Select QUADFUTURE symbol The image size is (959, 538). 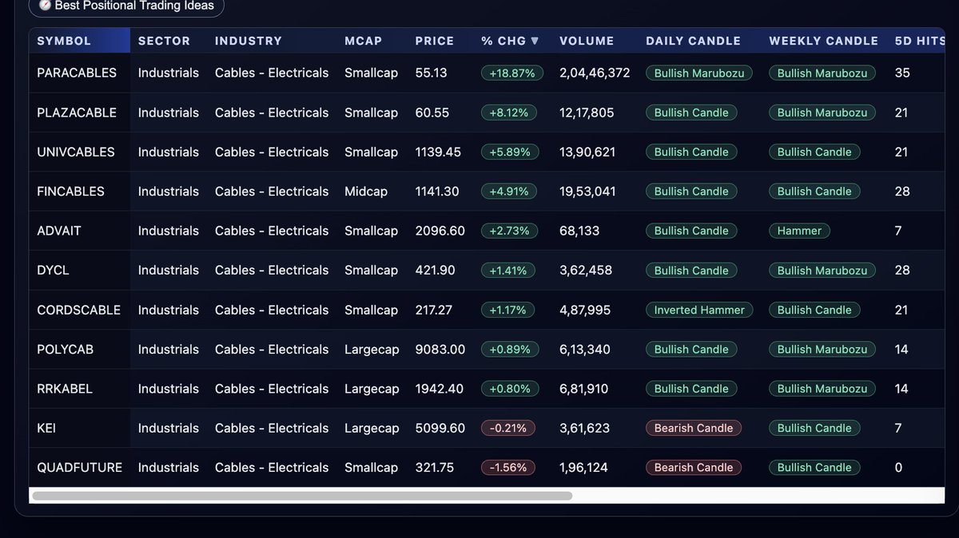click(x=80, y=468)
